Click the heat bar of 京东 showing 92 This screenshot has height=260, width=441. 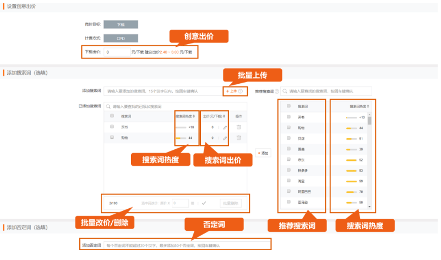(x=352, y=160)
